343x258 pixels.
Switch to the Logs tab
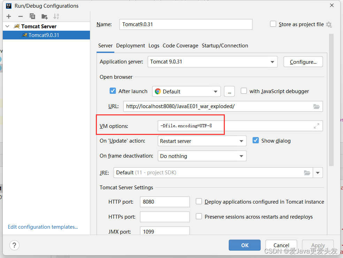[x=154, y=46]
